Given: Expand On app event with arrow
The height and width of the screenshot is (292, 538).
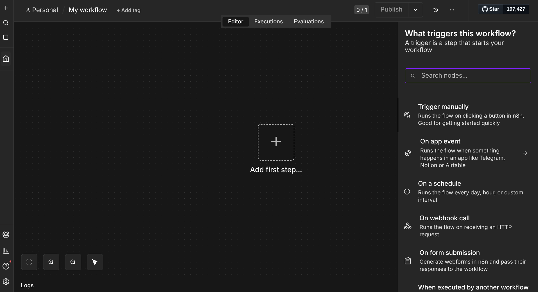Looking at the screenshot, I should click(525, 153).
